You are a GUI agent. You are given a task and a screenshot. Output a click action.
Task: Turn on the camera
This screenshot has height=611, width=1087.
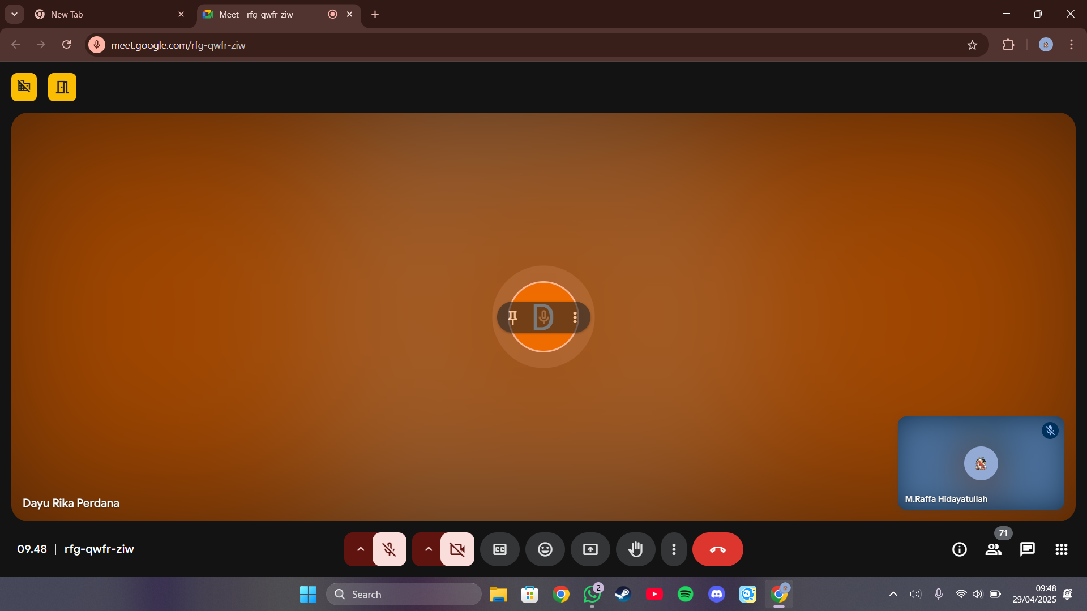[x=457, y=549]
